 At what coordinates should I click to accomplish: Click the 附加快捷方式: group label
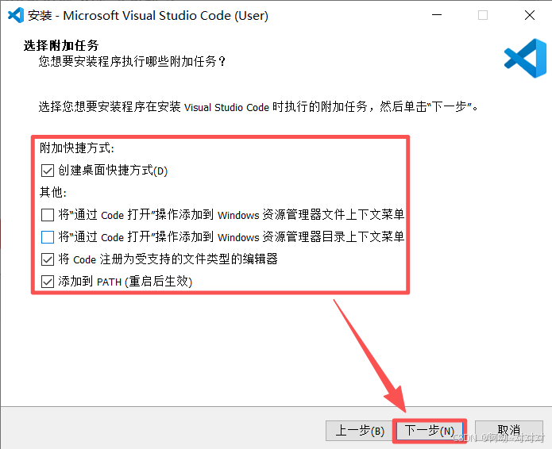(x=77, y=148)
